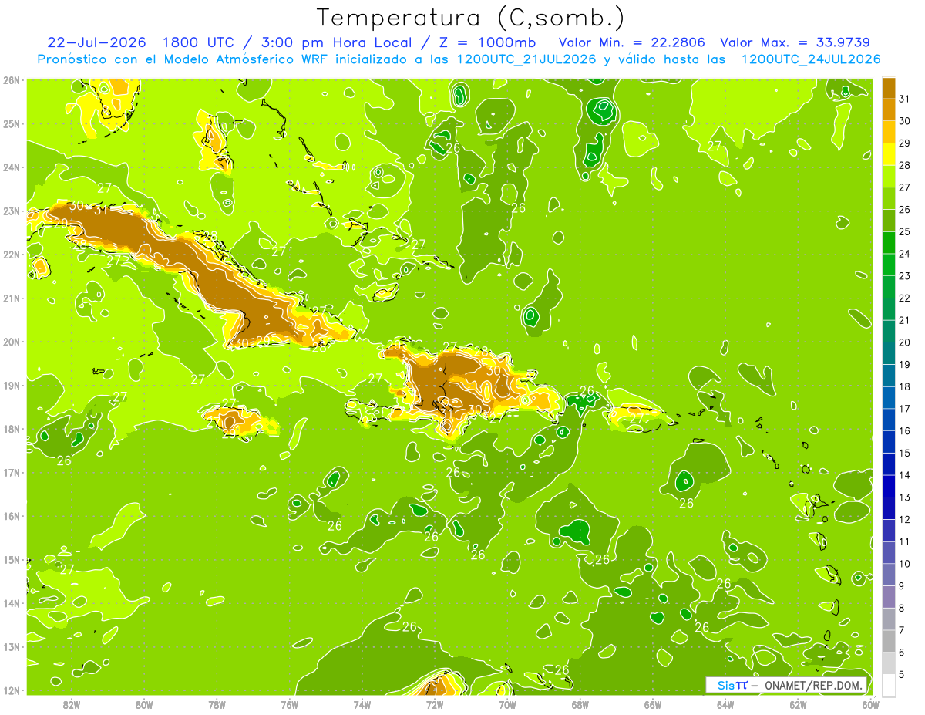Viewport: 925px width, 715px height.
Task: Click the 15N latitude axis label
Action: pos(11,559)
